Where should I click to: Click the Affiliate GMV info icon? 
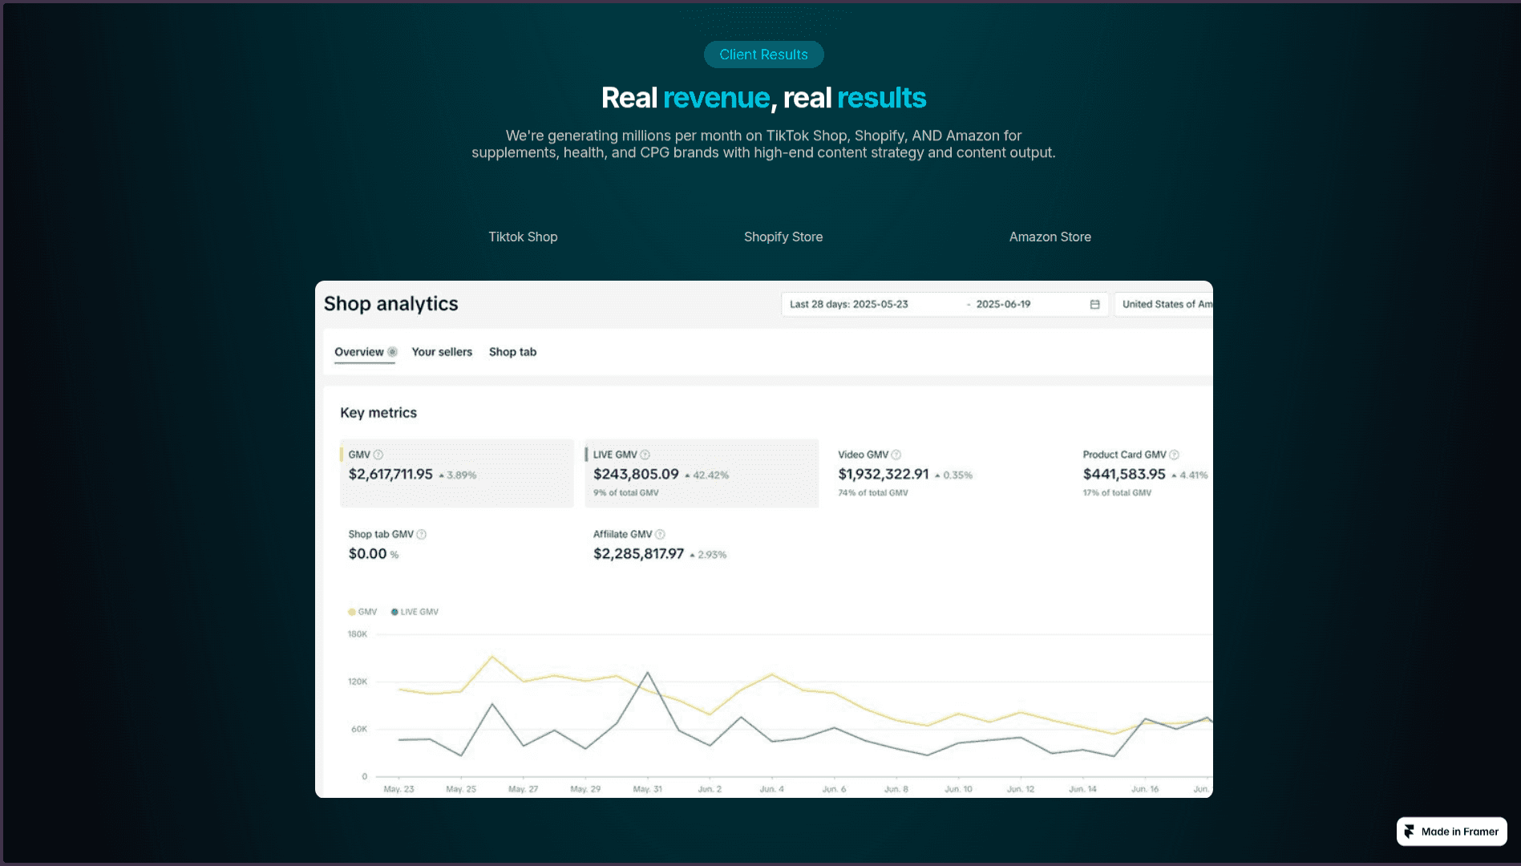click(660, 534)
